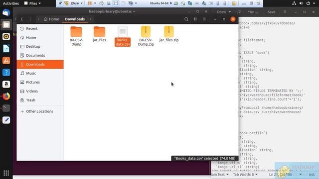
Task: Click the VMware network adapter icon
Action: (x=190, y=3)
